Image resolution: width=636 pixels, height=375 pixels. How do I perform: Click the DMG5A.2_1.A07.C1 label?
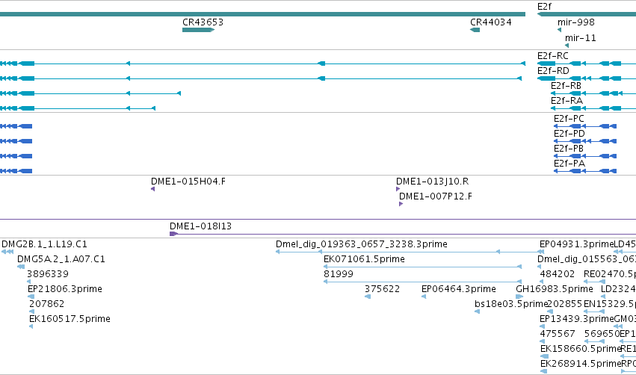click(61, 259)
